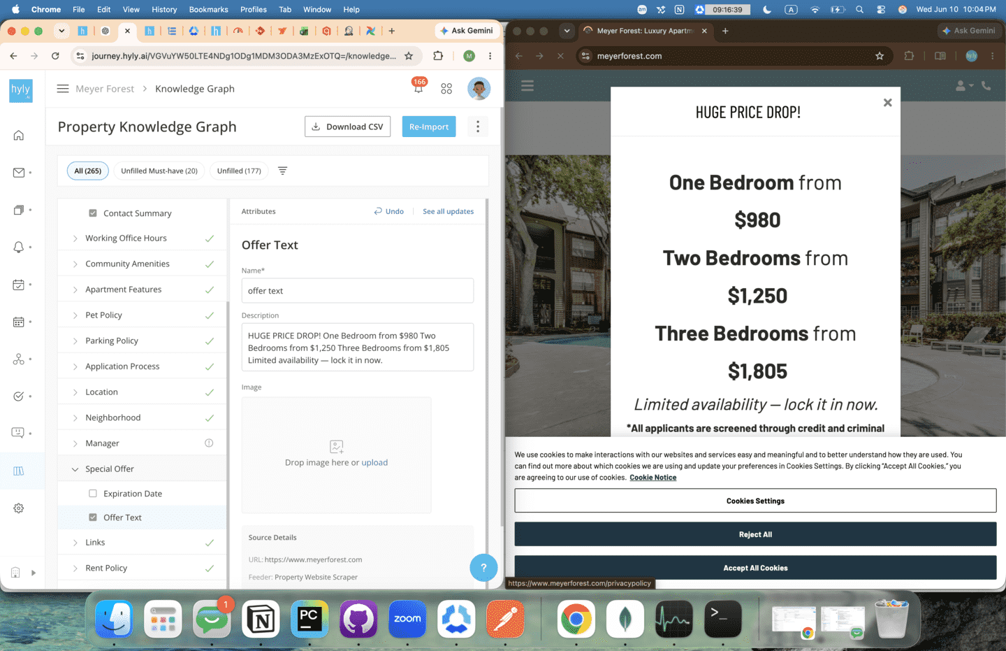Screen dimensions: 1006x651
Task: Click the blue help question mark button
Action: tap(483, 568)
